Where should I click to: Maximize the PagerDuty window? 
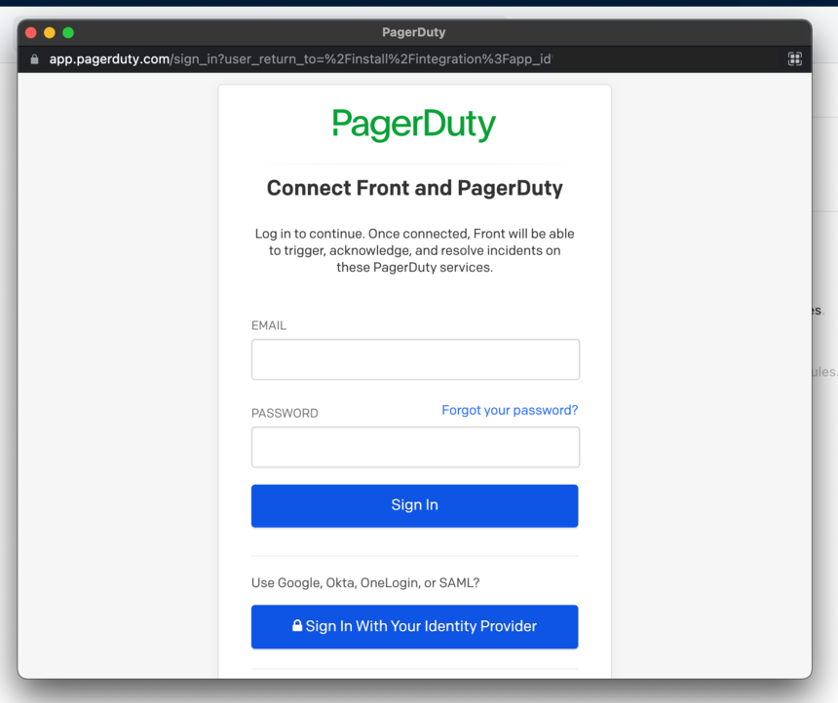click(68, 32)
